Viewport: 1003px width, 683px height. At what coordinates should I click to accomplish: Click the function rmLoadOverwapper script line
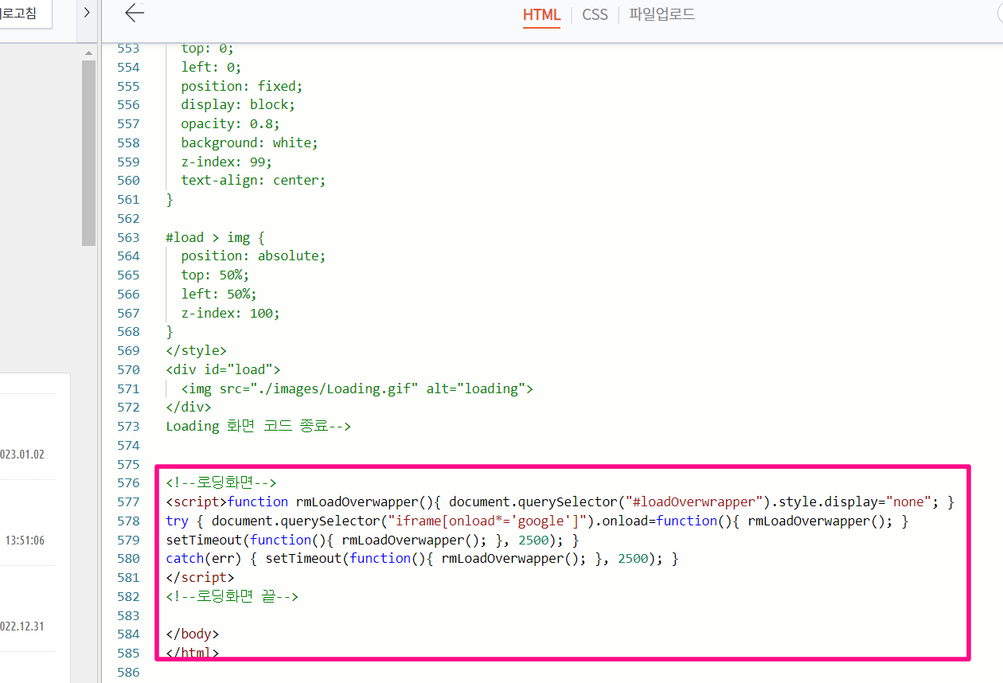click(560, 502)
